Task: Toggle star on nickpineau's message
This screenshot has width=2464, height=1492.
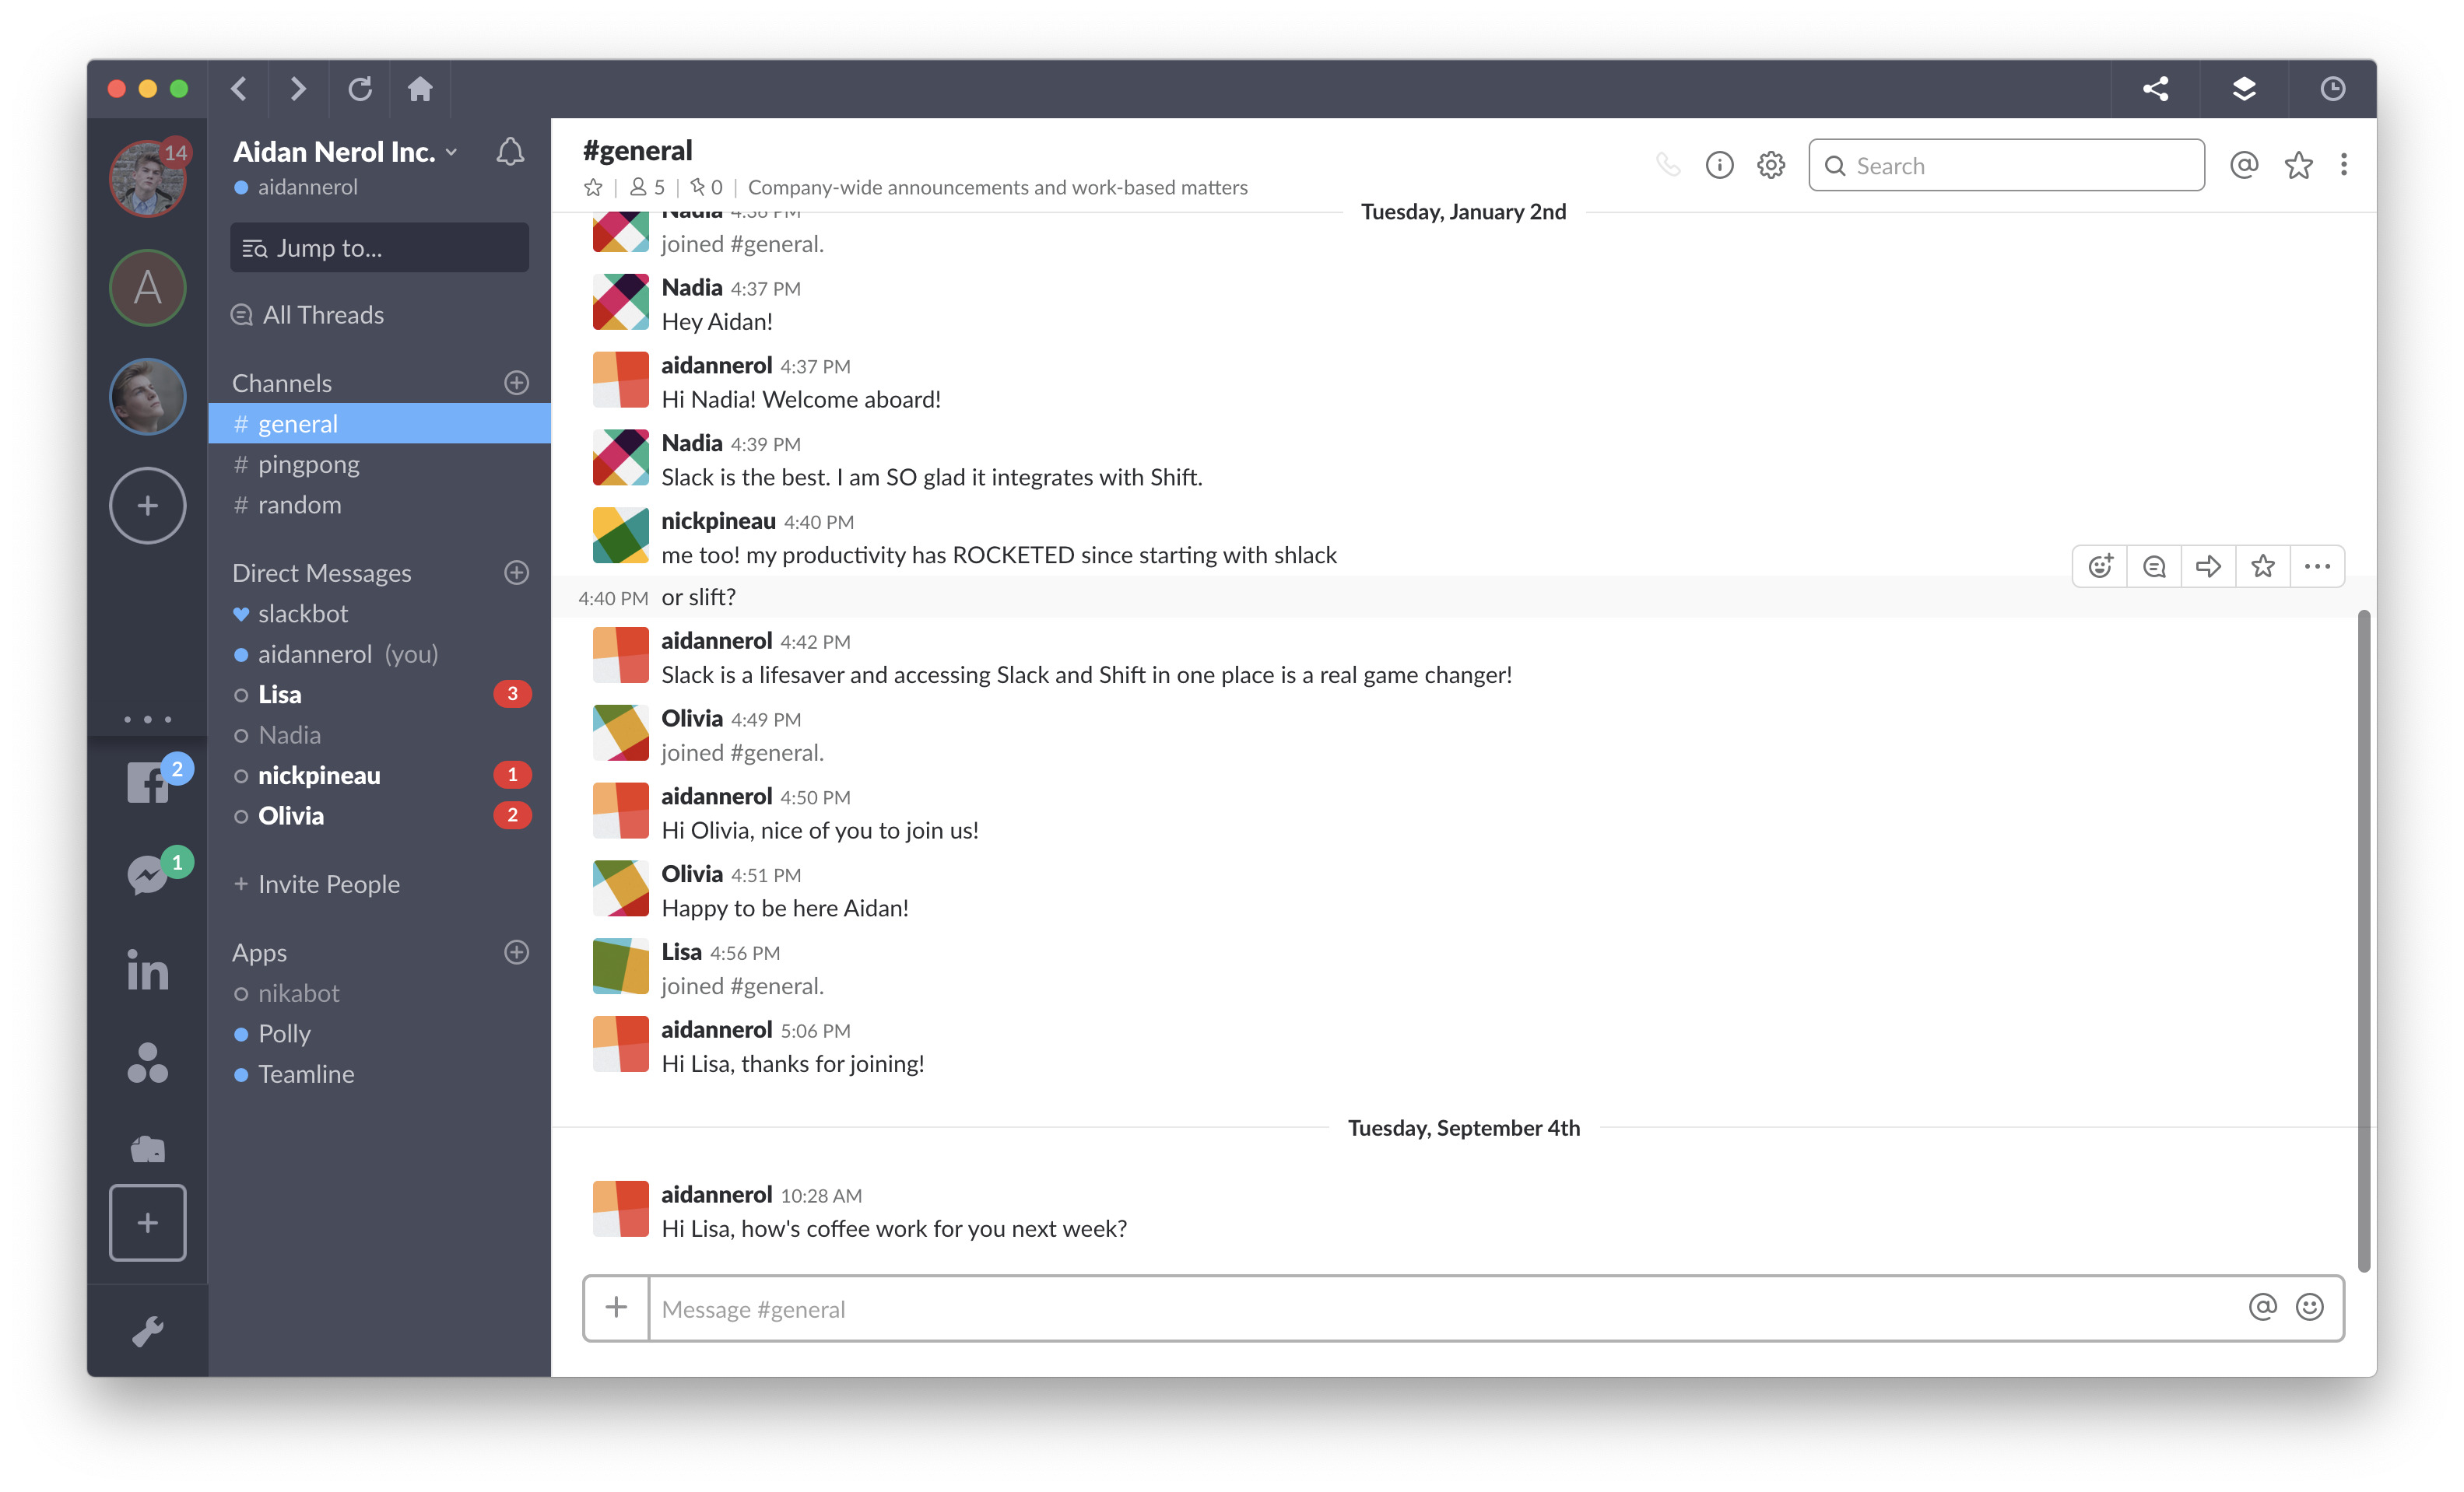Action: (x=2262, y=565)
